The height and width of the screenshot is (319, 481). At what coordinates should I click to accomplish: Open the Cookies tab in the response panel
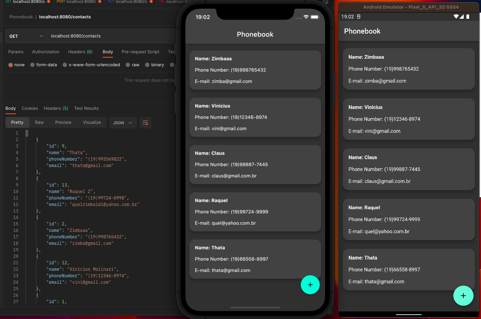(30, 108)
